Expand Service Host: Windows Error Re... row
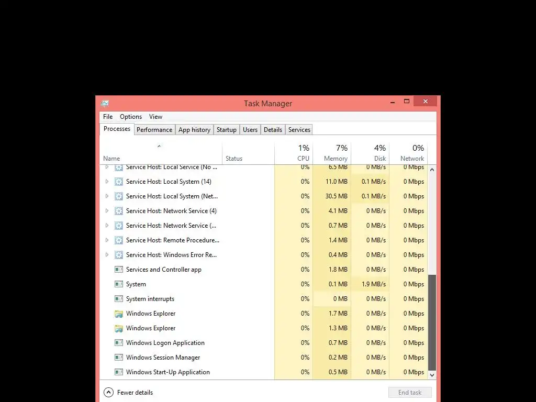This screenshot has height=402, width=536. (107, 255)
